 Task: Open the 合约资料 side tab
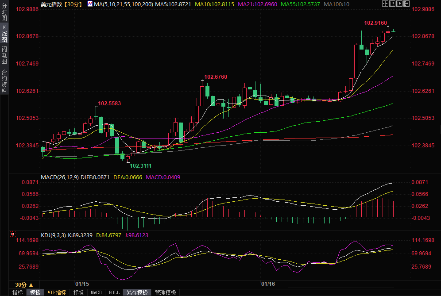pyautogui.click(x=4, y=81)
